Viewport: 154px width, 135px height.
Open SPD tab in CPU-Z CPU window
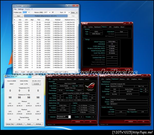click(75, 79)
